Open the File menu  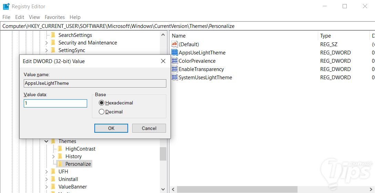tap(7, 17)
